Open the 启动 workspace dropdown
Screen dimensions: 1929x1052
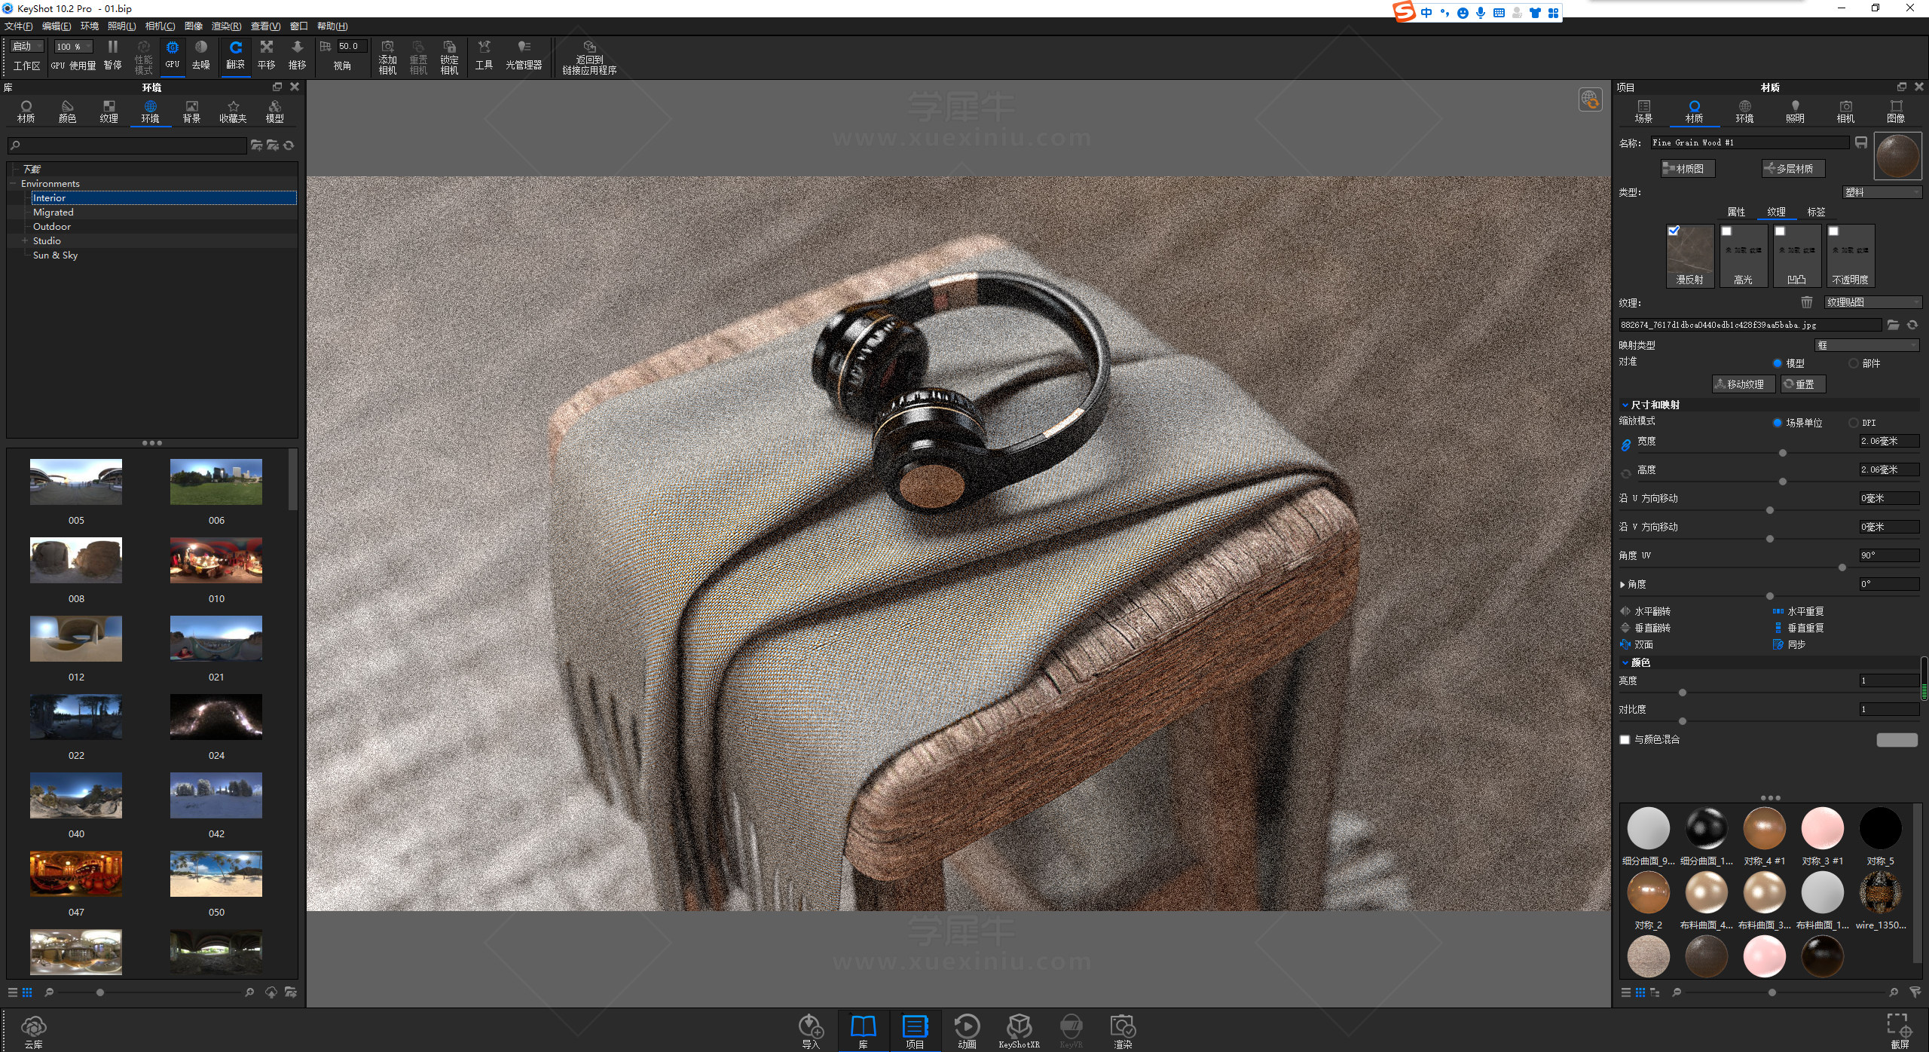coord(27,47)
